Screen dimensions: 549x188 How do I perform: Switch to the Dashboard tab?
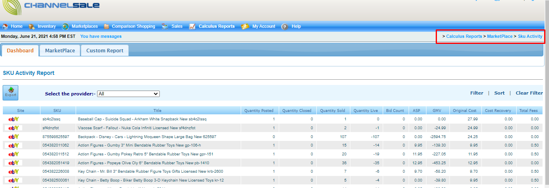point(20,51)
